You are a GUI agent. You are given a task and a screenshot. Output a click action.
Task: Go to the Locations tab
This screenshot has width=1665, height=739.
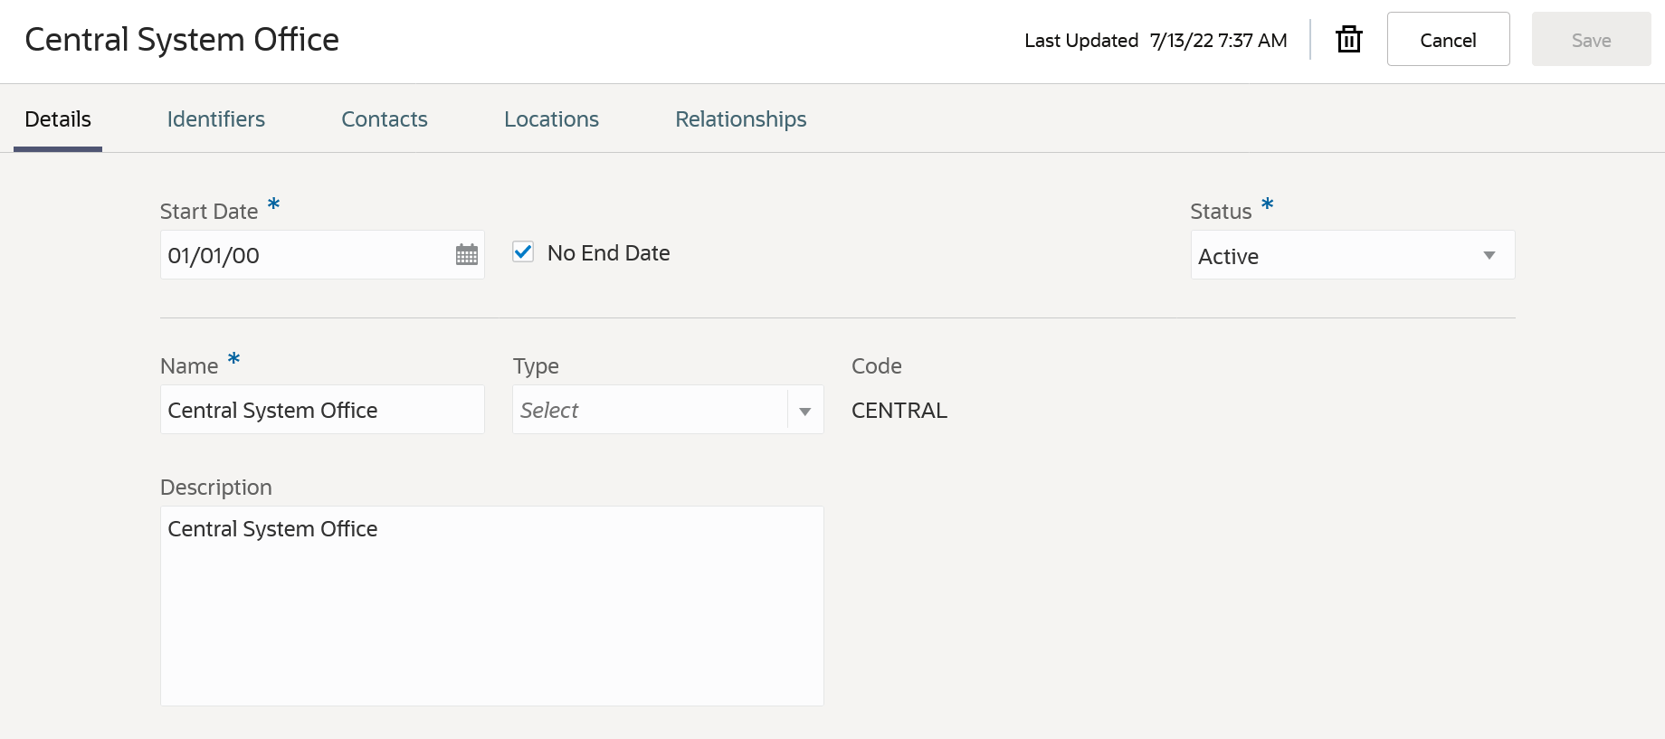551,119
